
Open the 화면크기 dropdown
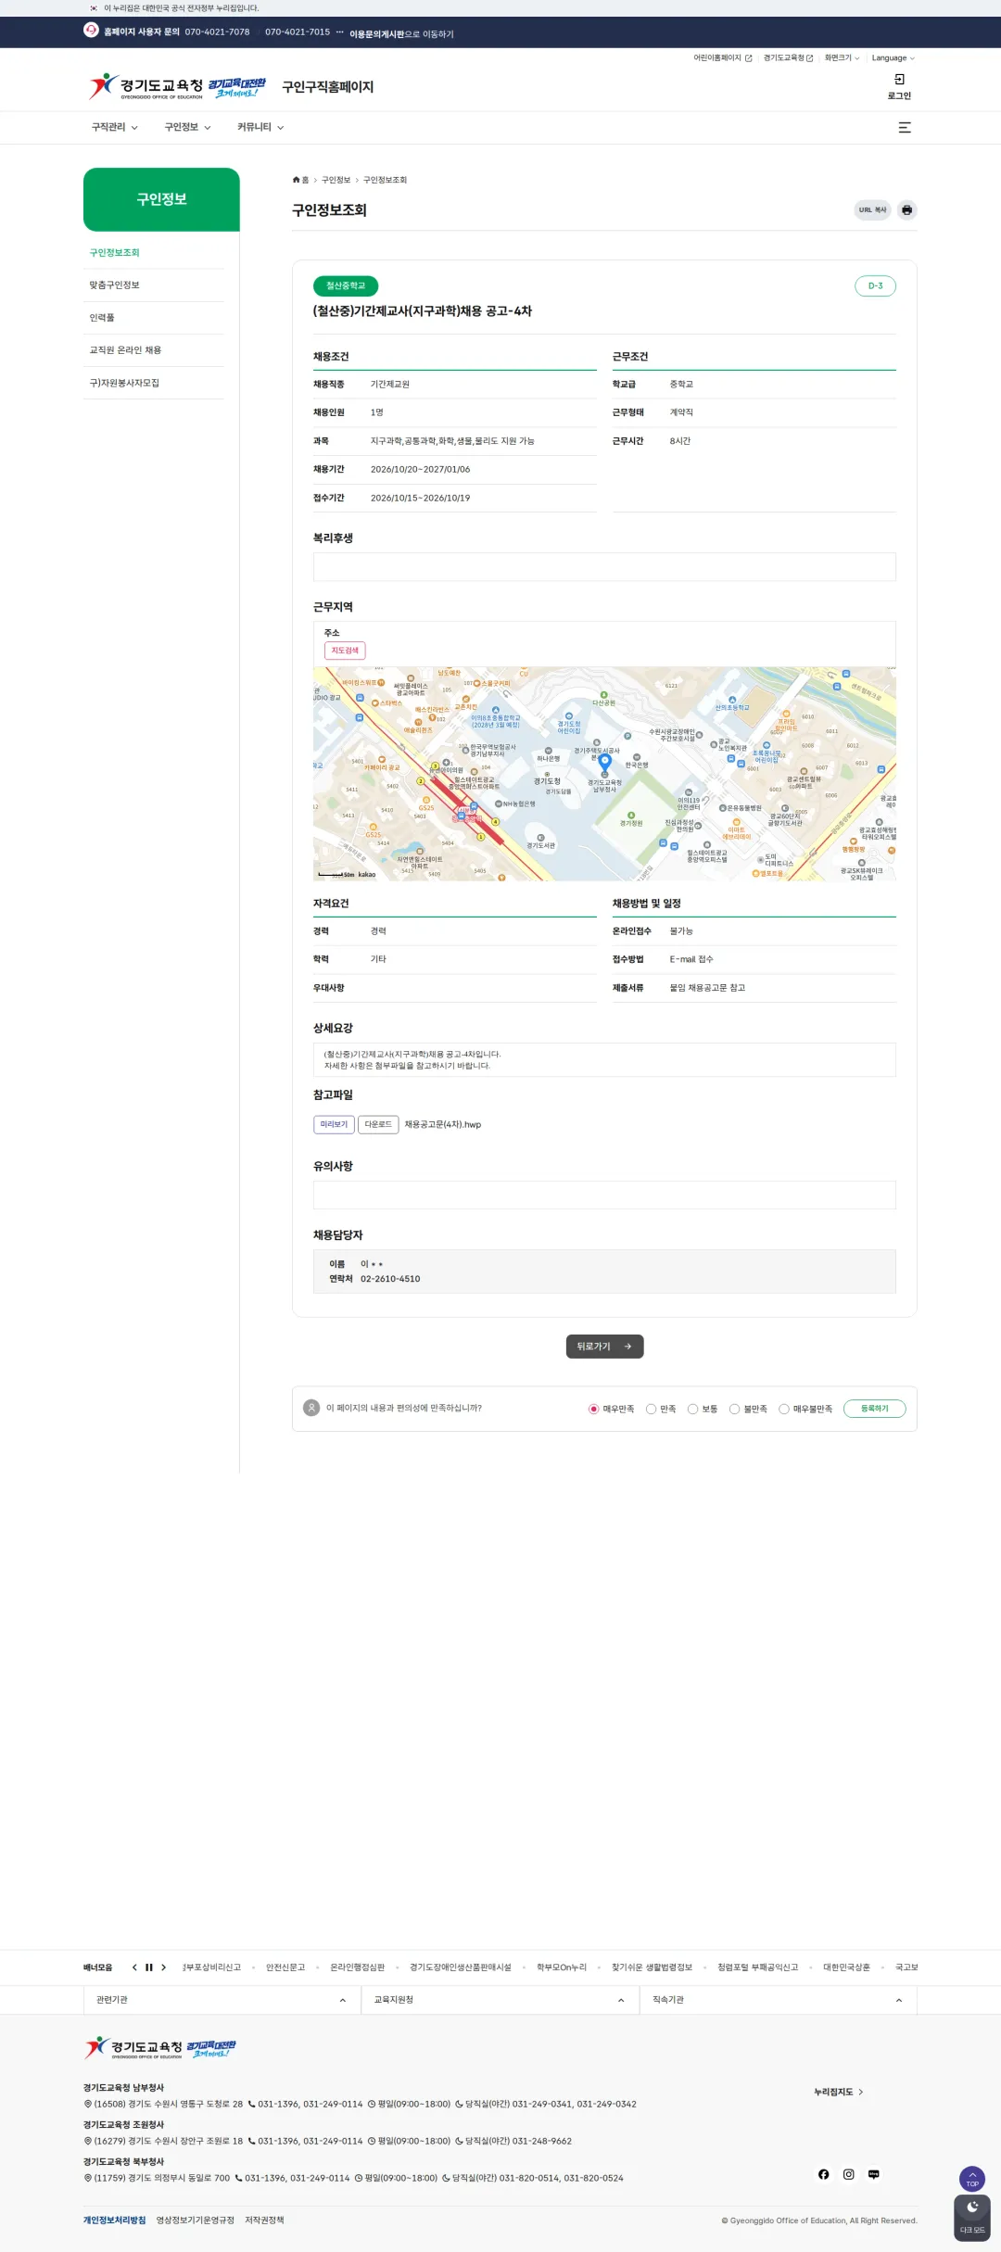coord(843,58)
